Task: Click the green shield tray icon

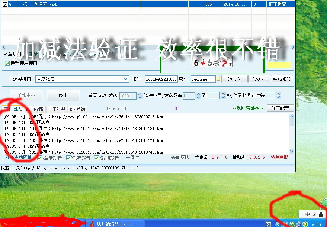Action: click(x=305, y=224)
